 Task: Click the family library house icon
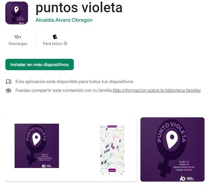[8, 91]
